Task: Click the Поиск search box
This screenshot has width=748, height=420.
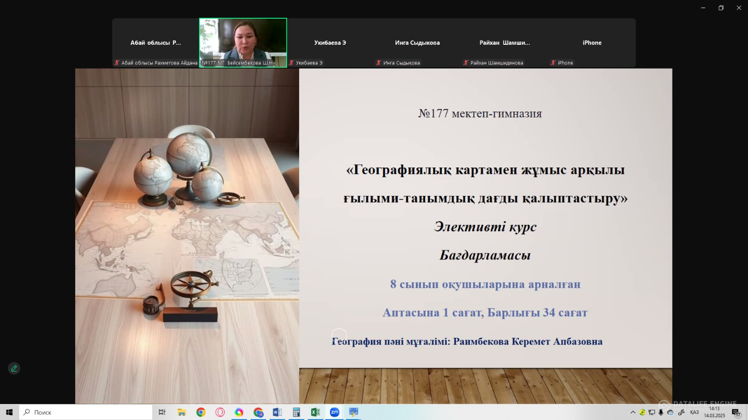Action: pyautogui.click(x=86, y=412)
